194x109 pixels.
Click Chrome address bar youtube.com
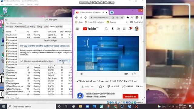102,18
